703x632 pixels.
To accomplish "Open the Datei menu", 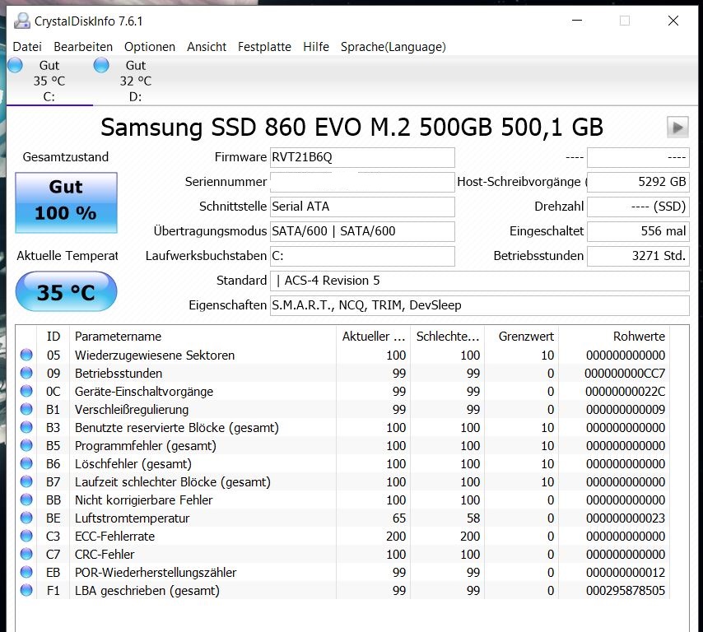I will coord(27,47).
